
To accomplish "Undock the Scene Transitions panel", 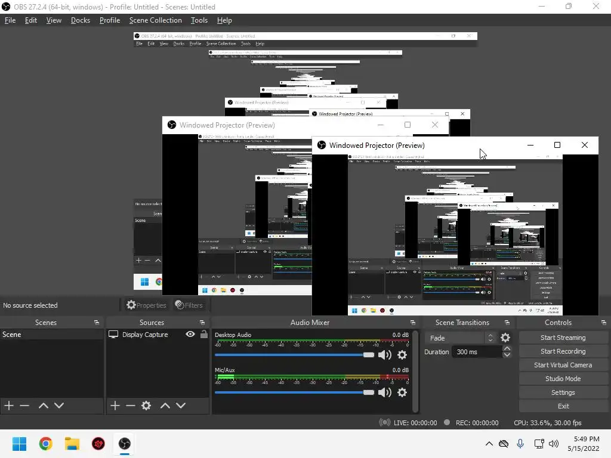I will [507, 323].
